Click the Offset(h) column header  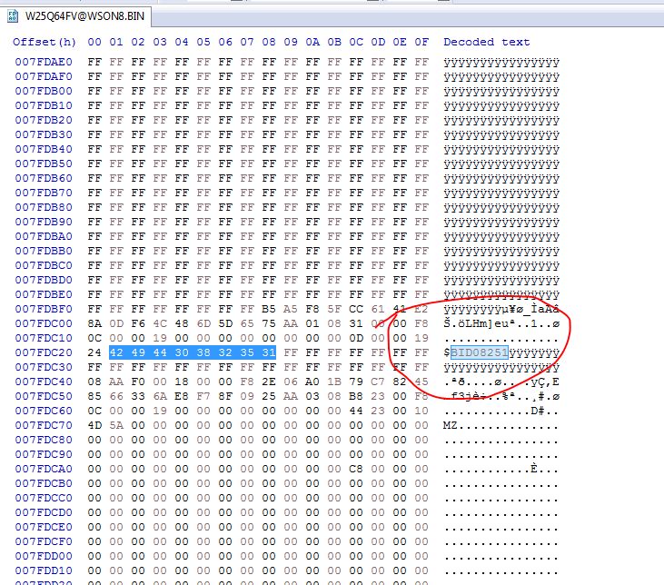(44, 42)
